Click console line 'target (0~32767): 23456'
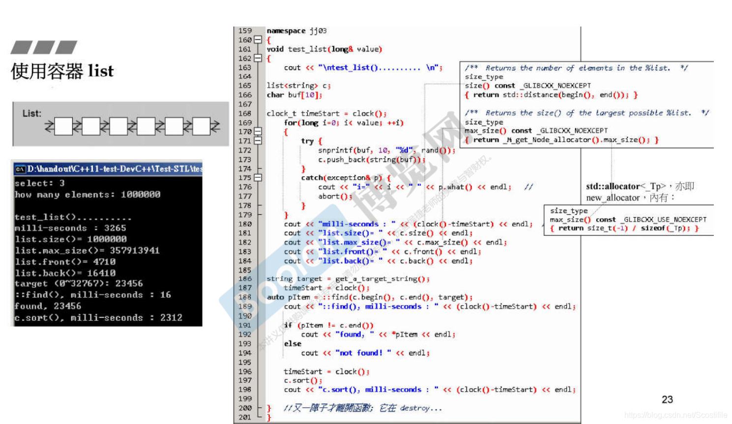 pos(79,283)
